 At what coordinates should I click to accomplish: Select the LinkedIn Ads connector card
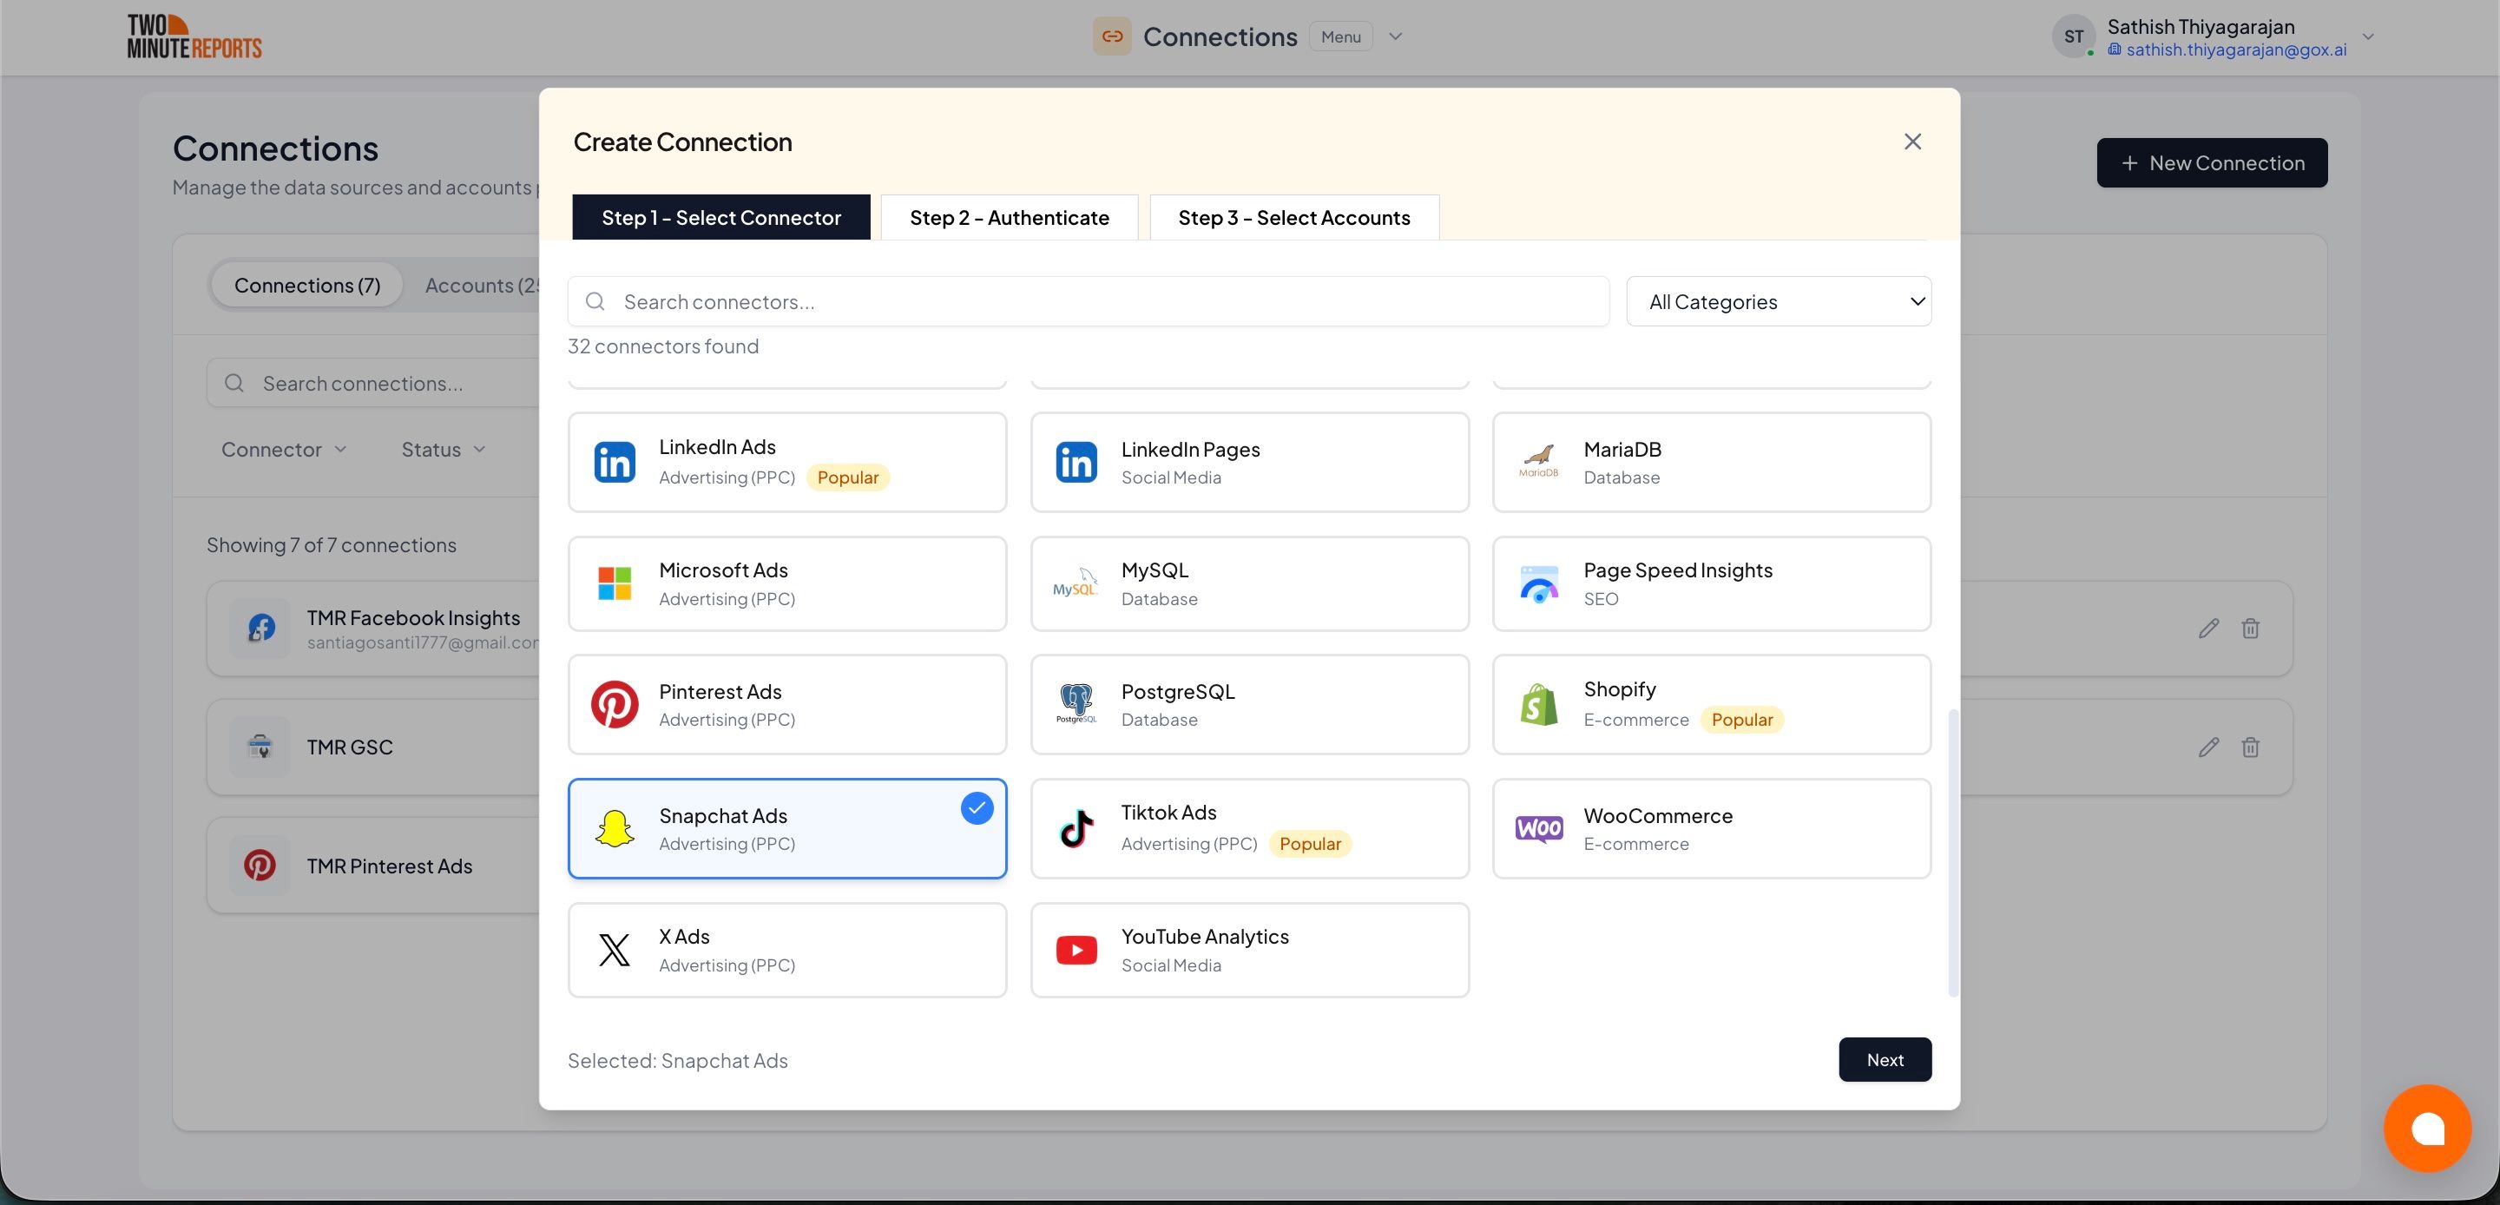(786, 462)
